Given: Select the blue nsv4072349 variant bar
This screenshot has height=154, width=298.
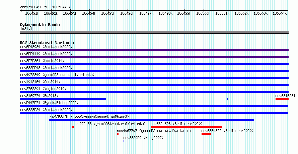Looking at the screenshot, I should 154,78.
